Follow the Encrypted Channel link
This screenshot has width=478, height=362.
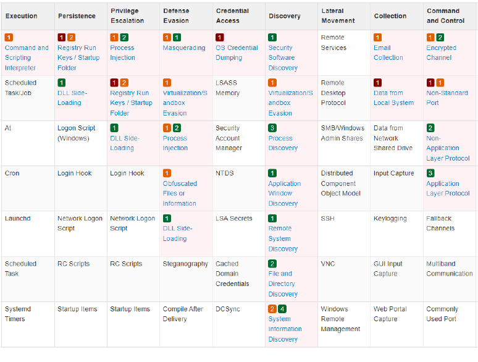click(441, 53)
